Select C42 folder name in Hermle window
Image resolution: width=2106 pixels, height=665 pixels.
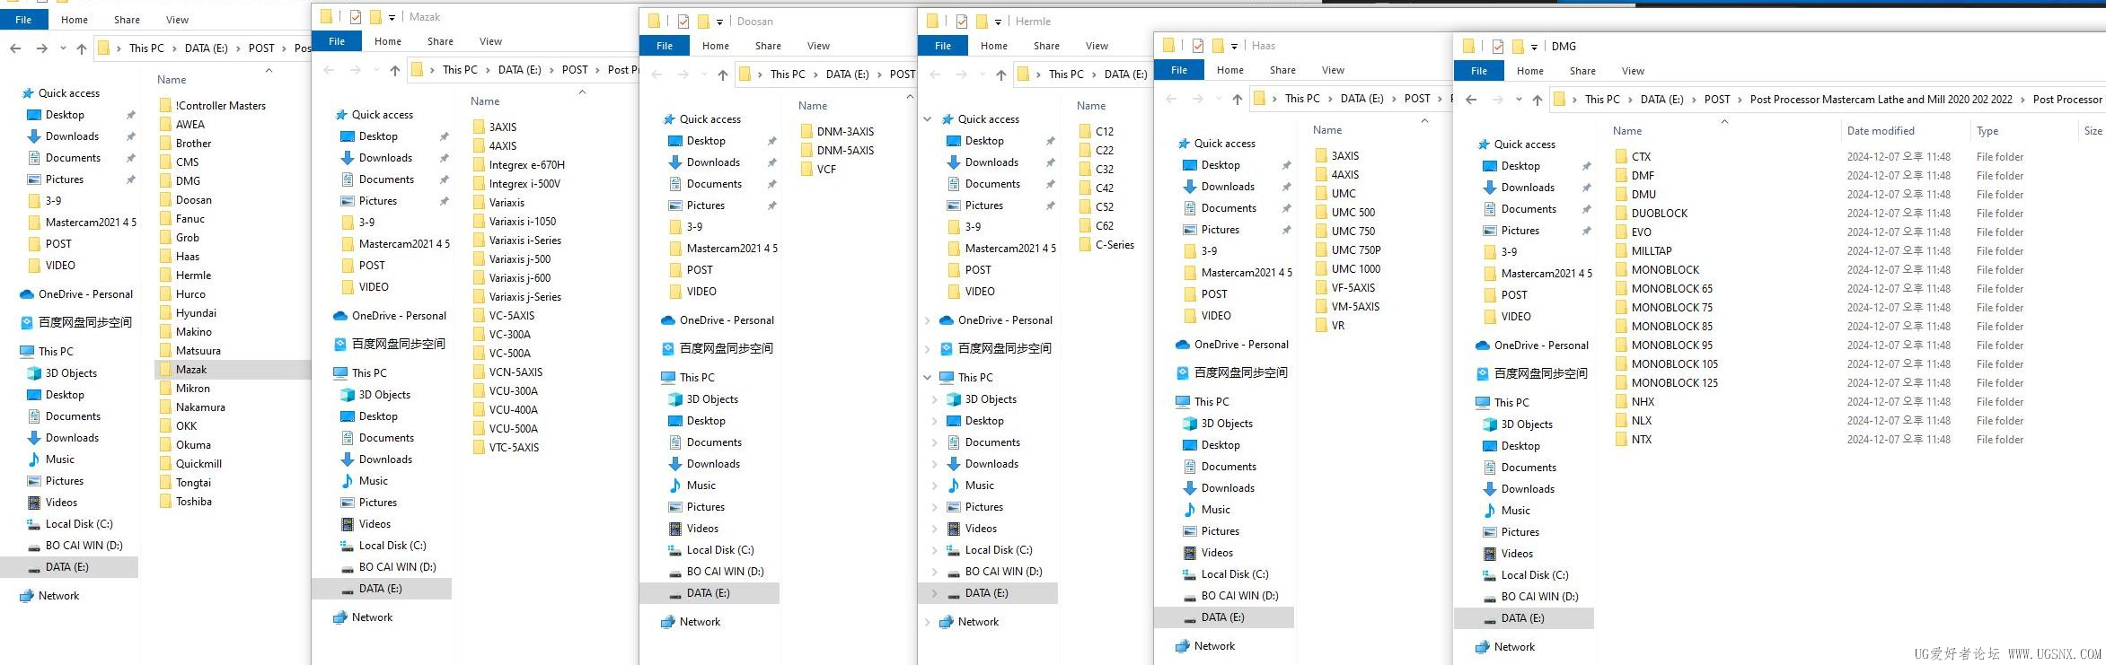coord(1105,188)
